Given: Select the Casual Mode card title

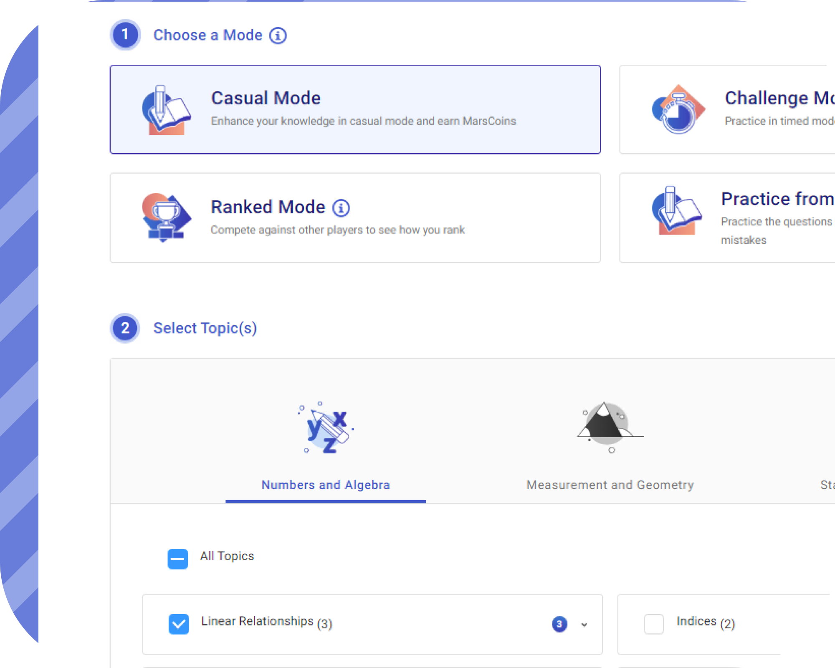Looking at the screenshot, I should (x=266, y=99).
